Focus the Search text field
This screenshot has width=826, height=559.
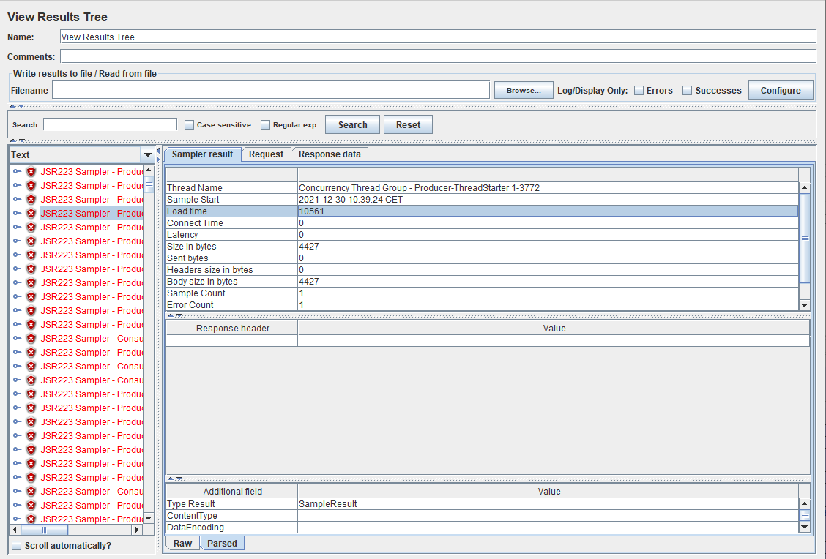[x=110, y=124]
